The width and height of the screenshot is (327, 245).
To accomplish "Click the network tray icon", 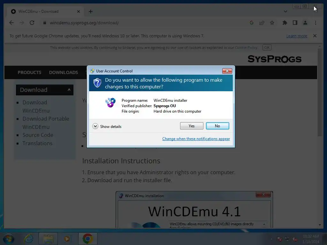I will (287, 239).
